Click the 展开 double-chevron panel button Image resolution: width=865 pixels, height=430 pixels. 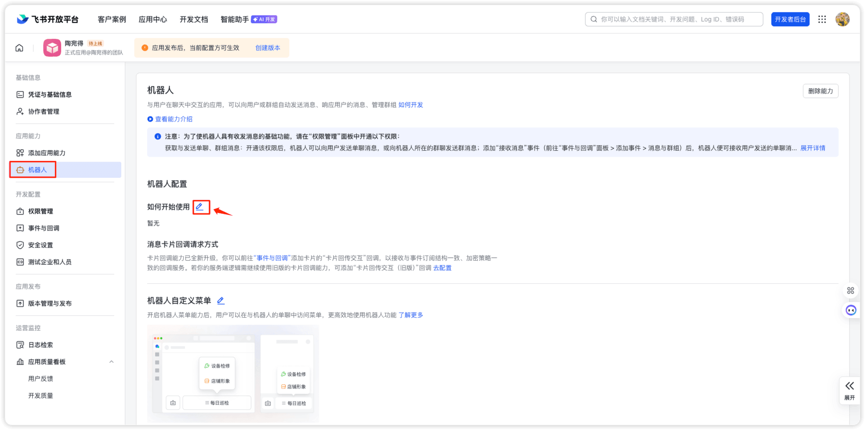[850, 390]
